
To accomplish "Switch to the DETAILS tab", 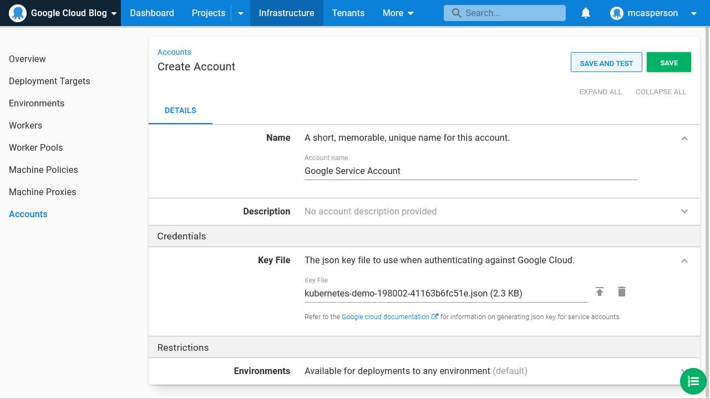I will tap(180, 110).
